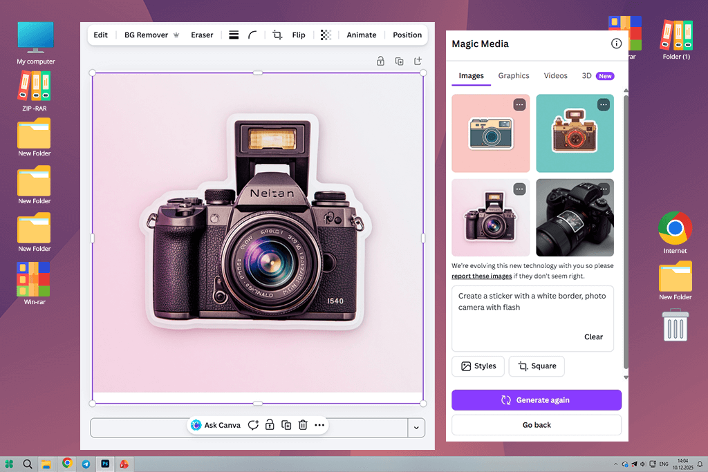Open options menu on pink camera thumbnail
The width and height of the screenshot is (708, 472).
point(520,104)
